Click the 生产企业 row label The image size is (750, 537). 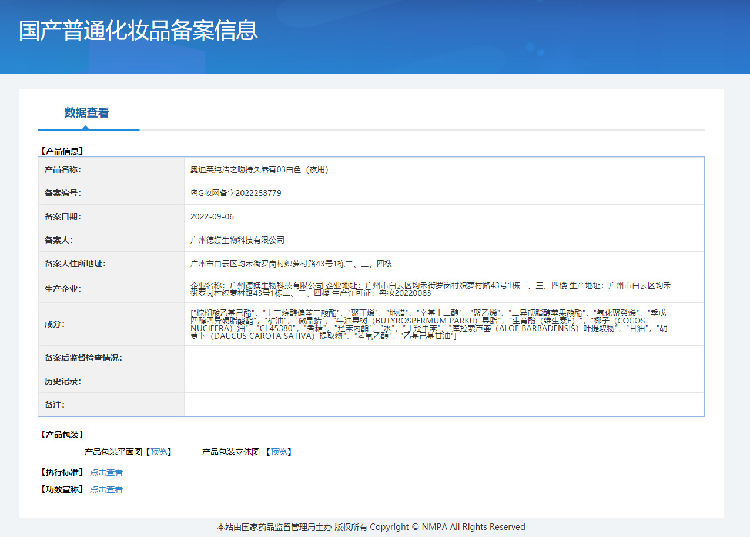coord(63,289)
